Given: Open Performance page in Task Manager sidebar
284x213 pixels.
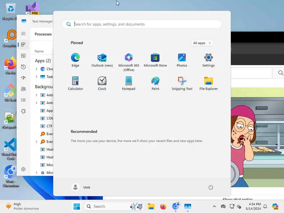Looking at the screenshot, I should click(23, 56).
